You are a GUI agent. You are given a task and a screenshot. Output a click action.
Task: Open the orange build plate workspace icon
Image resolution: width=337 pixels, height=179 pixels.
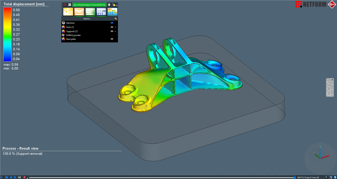pos(79,12)
